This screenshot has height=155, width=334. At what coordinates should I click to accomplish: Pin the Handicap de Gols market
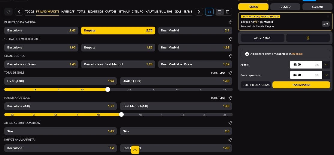[x=230, y=98]
